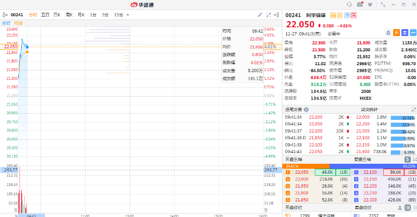The height and width of the screenshot is (217, 417).
Task: Click the buy/sell ratio bar
Action: point(349,166)
